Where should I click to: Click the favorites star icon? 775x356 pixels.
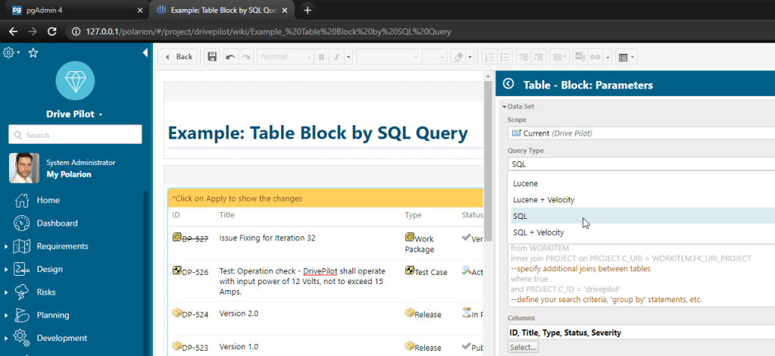click(x=33, y=53)
